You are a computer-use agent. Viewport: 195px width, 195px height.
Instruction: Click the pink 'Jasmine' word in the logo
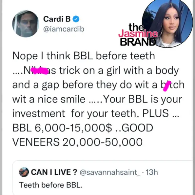[138, 34]
